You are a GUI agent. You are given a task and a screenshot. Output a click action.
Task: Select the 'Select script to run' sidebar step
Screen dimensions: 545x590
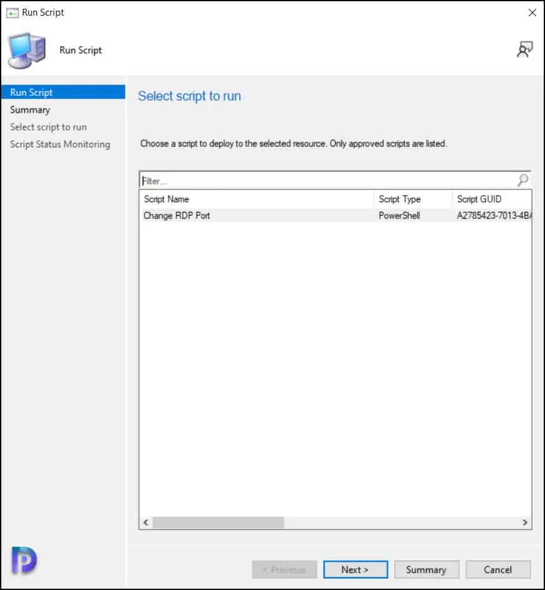pos(48,127)
